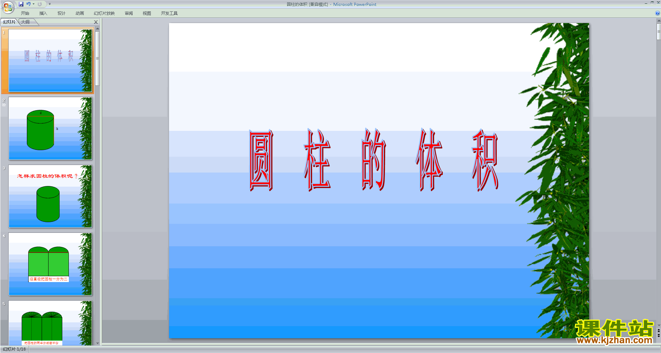Undo the last action
Viewport: 661px width, 353px height.
point(29,4)
